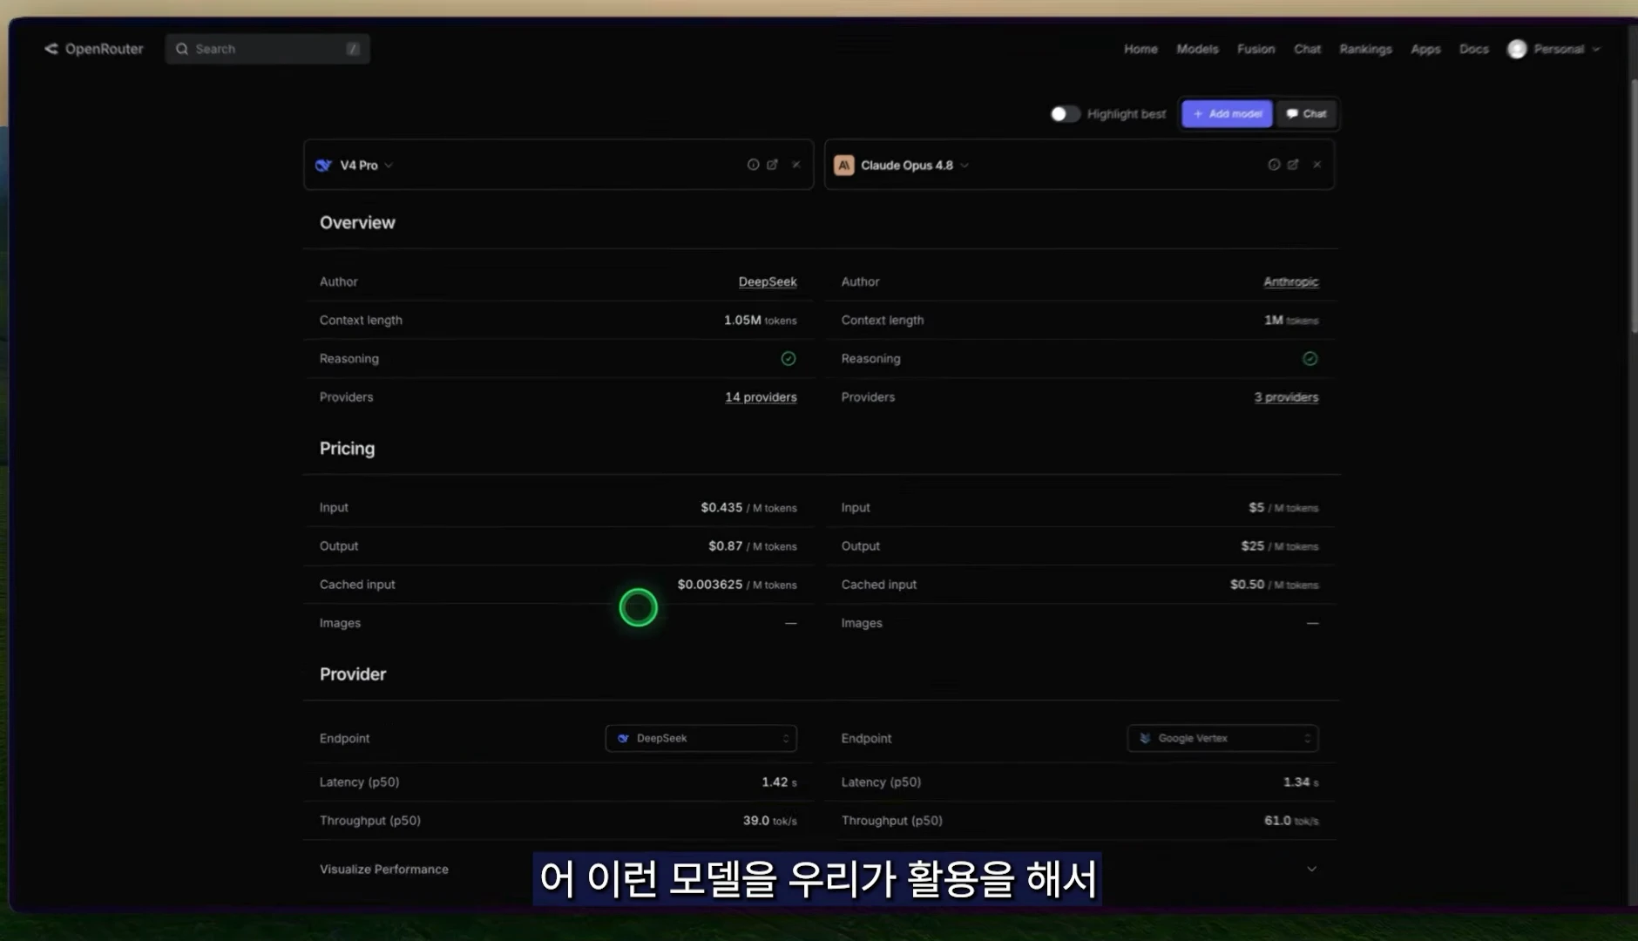Remove V4 Pro from comparison
1638x941 pixels.
[795, 165]
